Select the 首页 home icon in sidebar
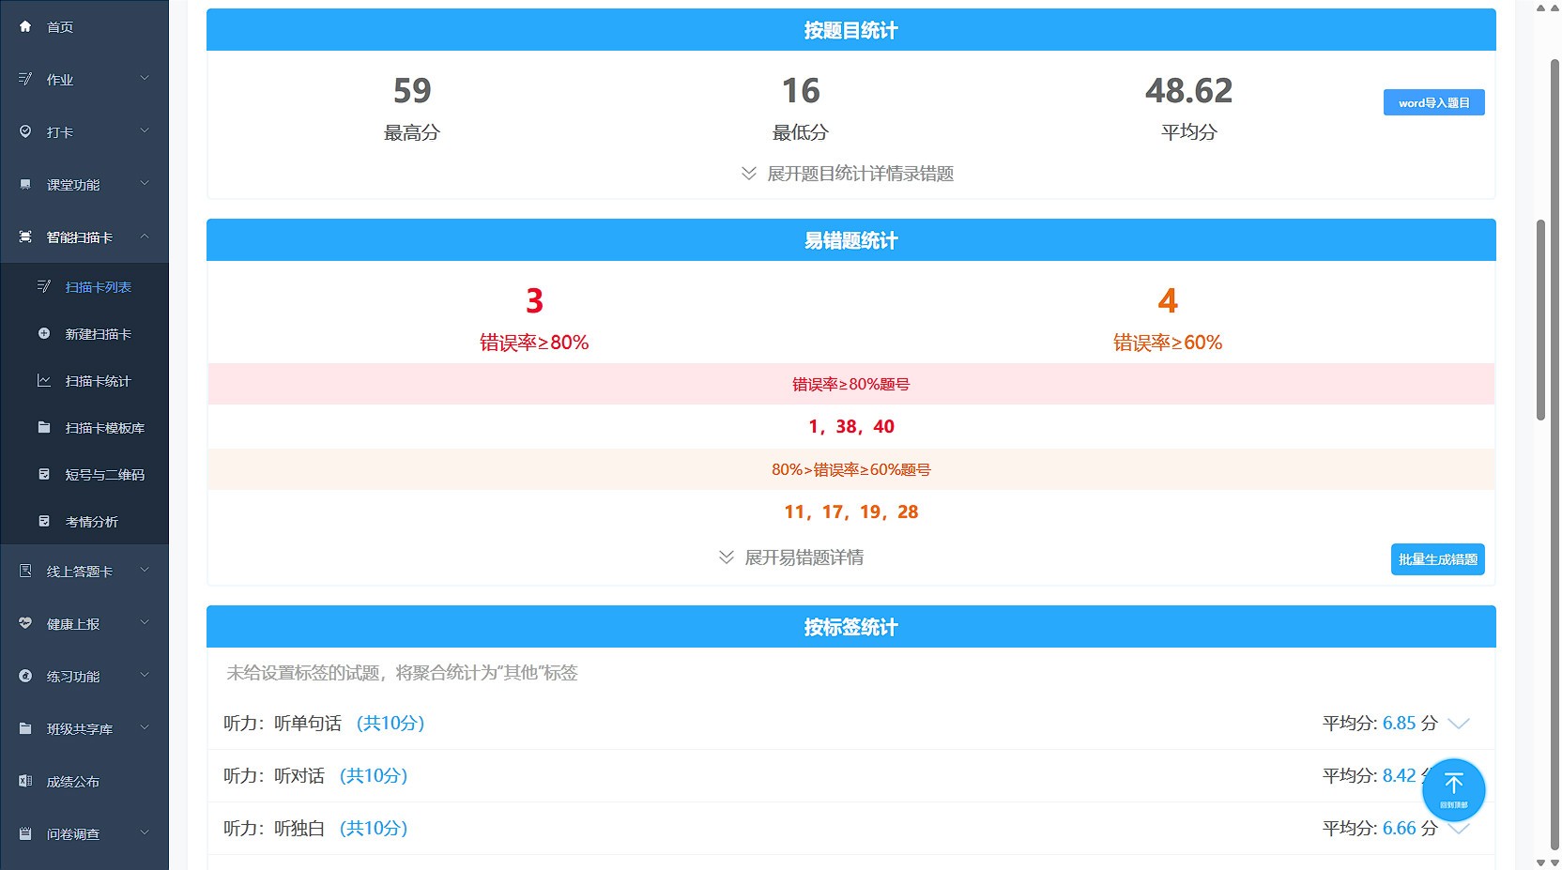Screen dimensions: 1562x870 click(x=25, y=26)
